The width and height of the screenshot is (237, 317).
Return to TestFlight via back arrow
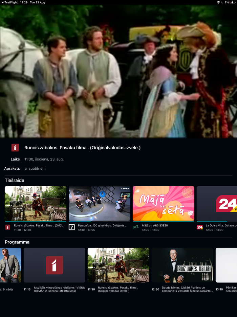[9, 2]
